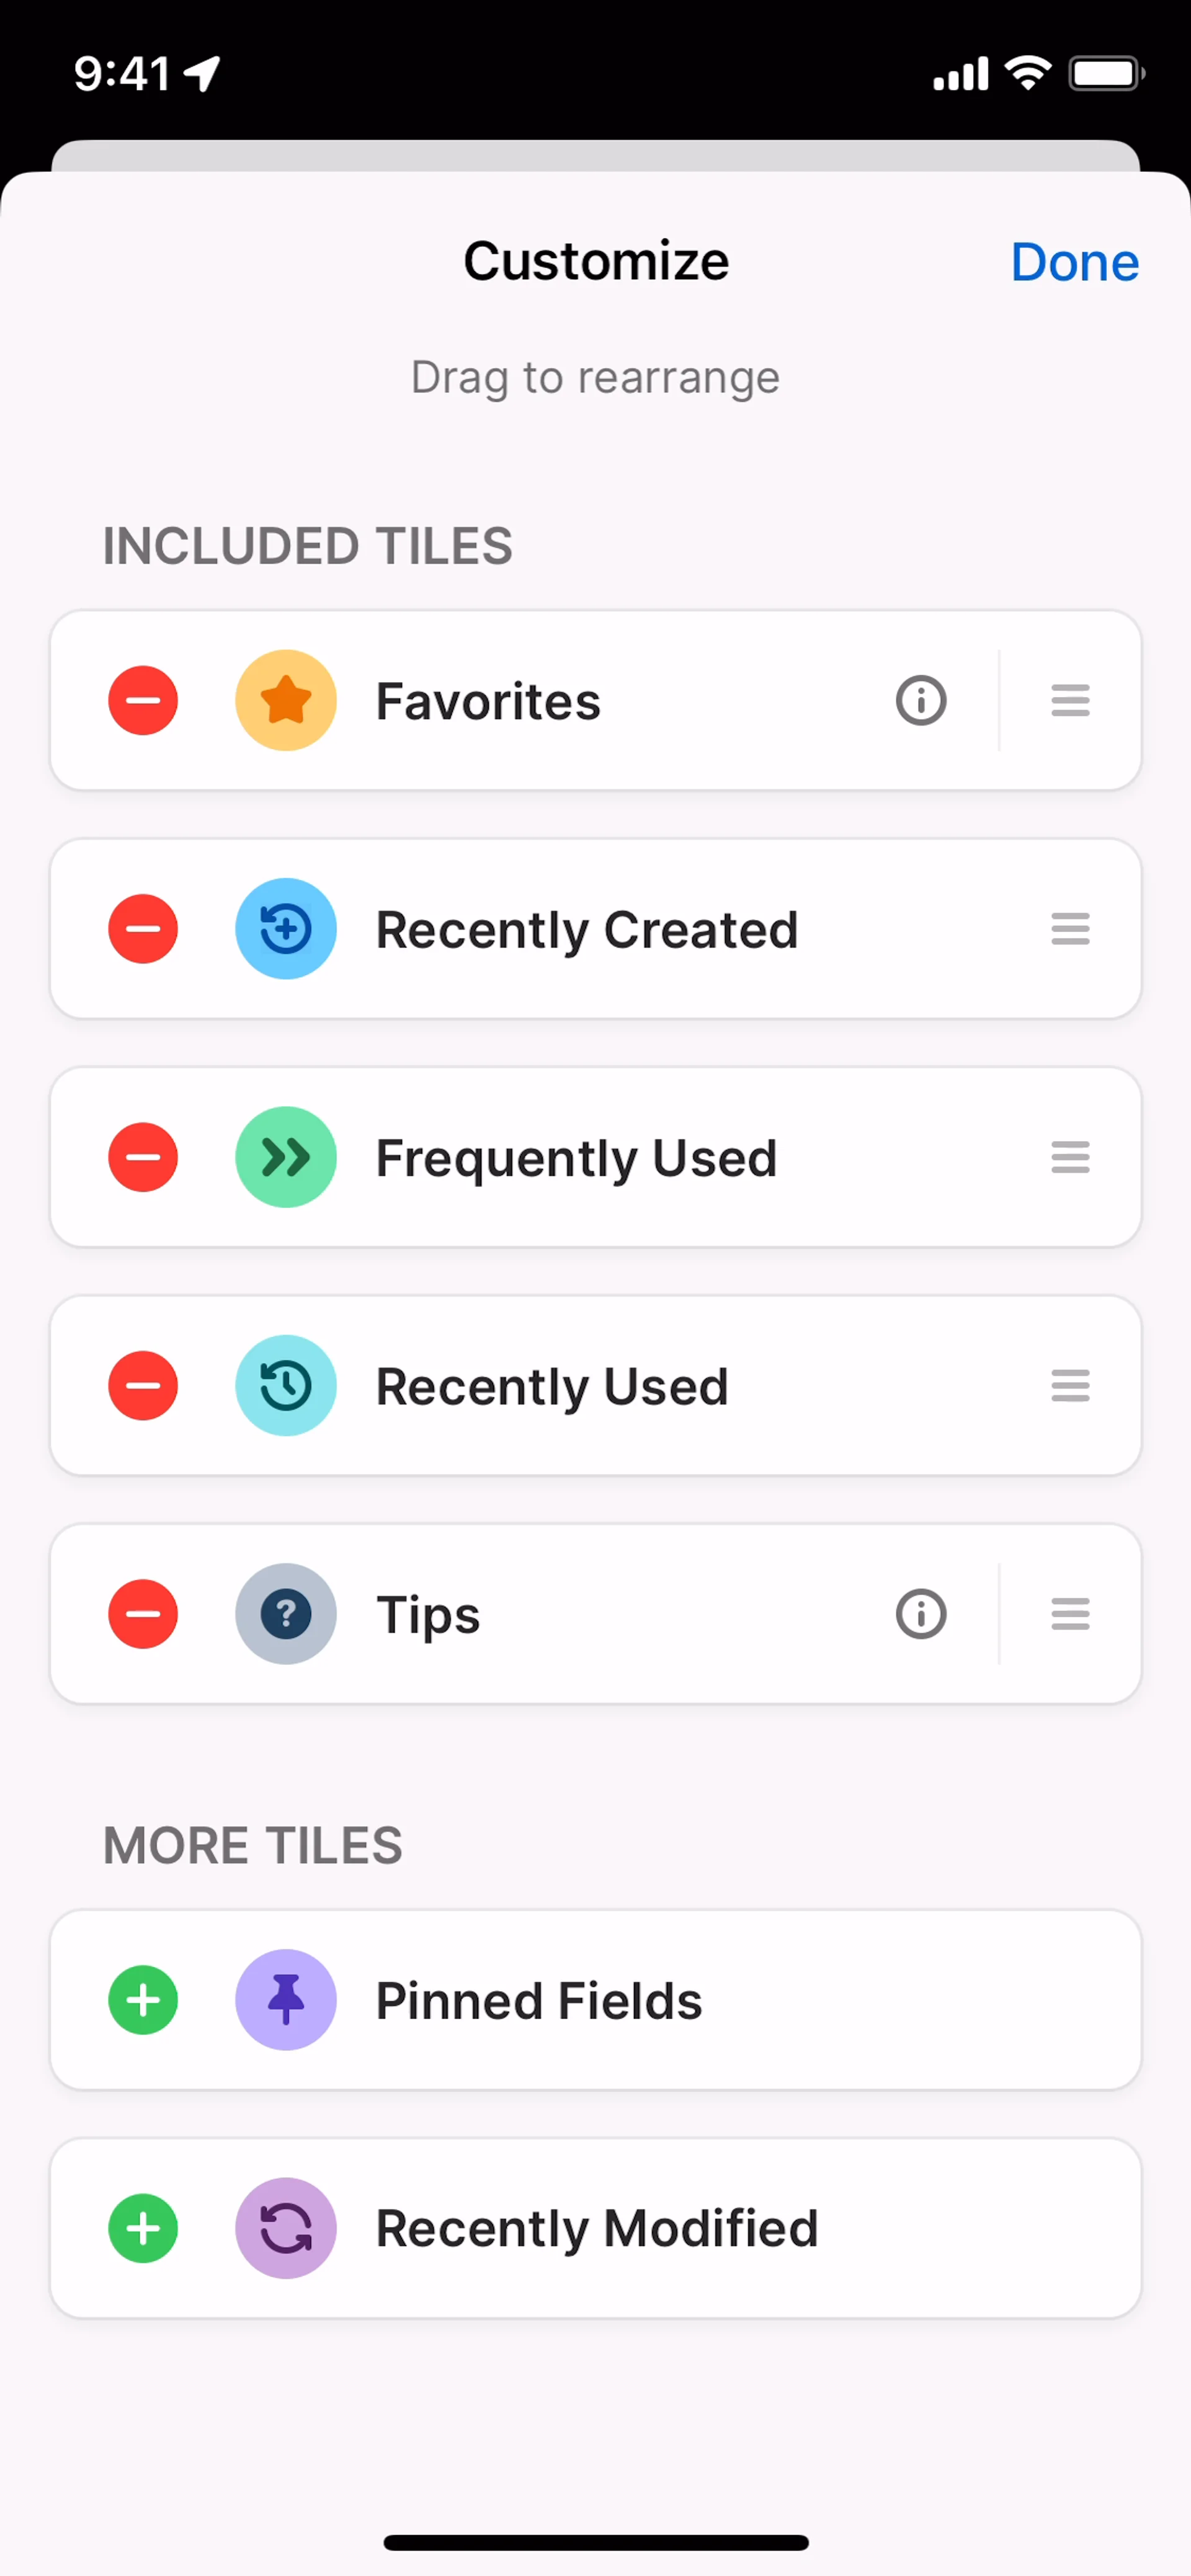Screen dimensions: 1191x2576
Task: Tap the Recently Modified sync icon
Action: (286, 2228)
